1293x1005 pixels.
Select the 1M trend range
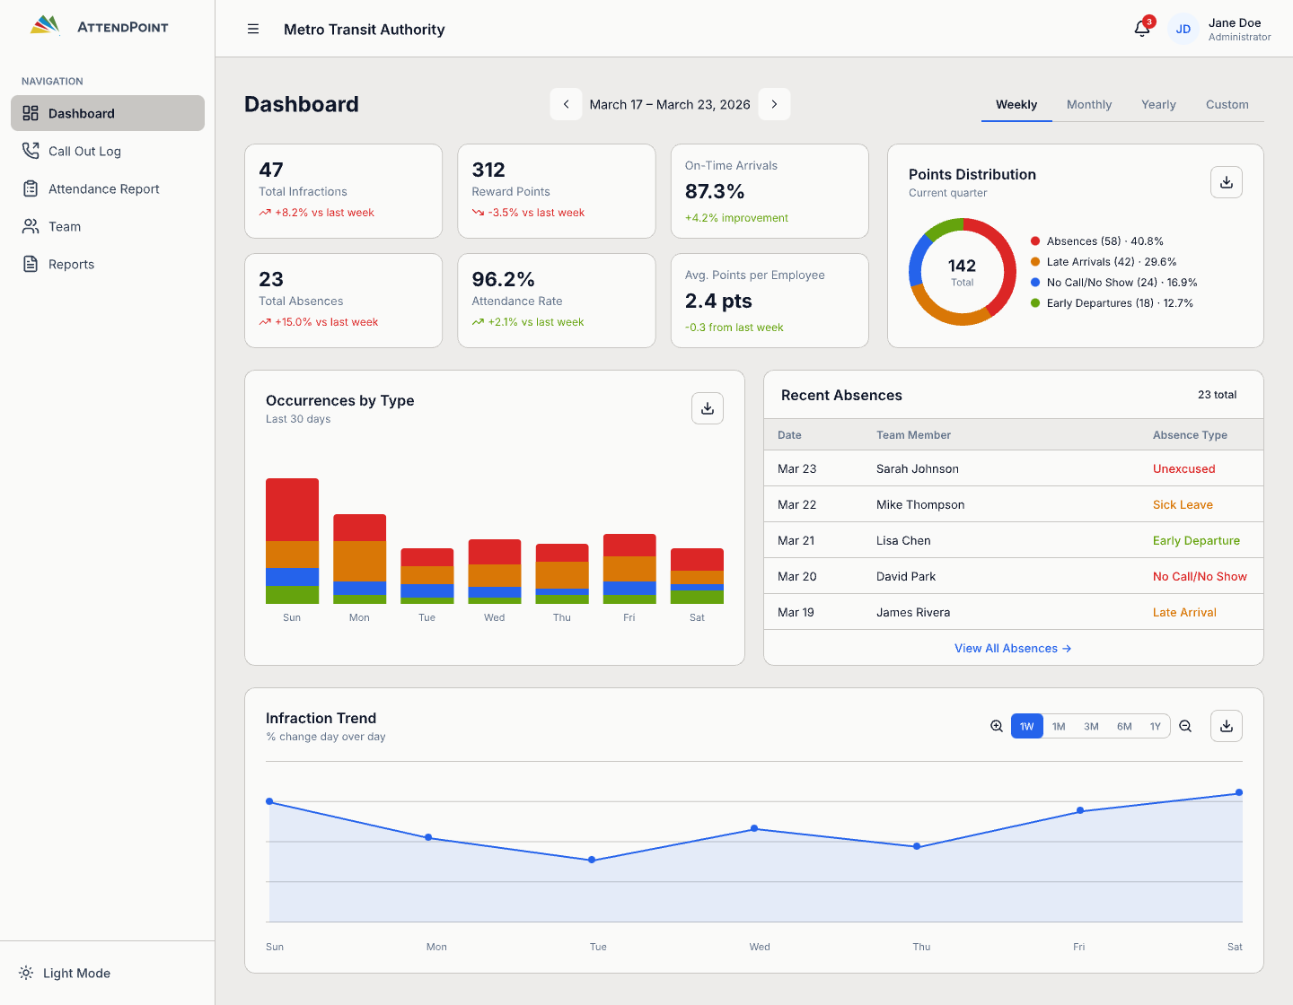click(x=1059, y=726)
